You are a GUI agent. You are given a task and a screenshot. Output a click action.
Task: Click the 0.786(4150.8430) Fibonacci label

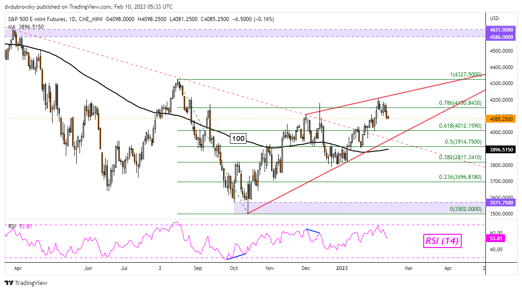coord(460,103)
